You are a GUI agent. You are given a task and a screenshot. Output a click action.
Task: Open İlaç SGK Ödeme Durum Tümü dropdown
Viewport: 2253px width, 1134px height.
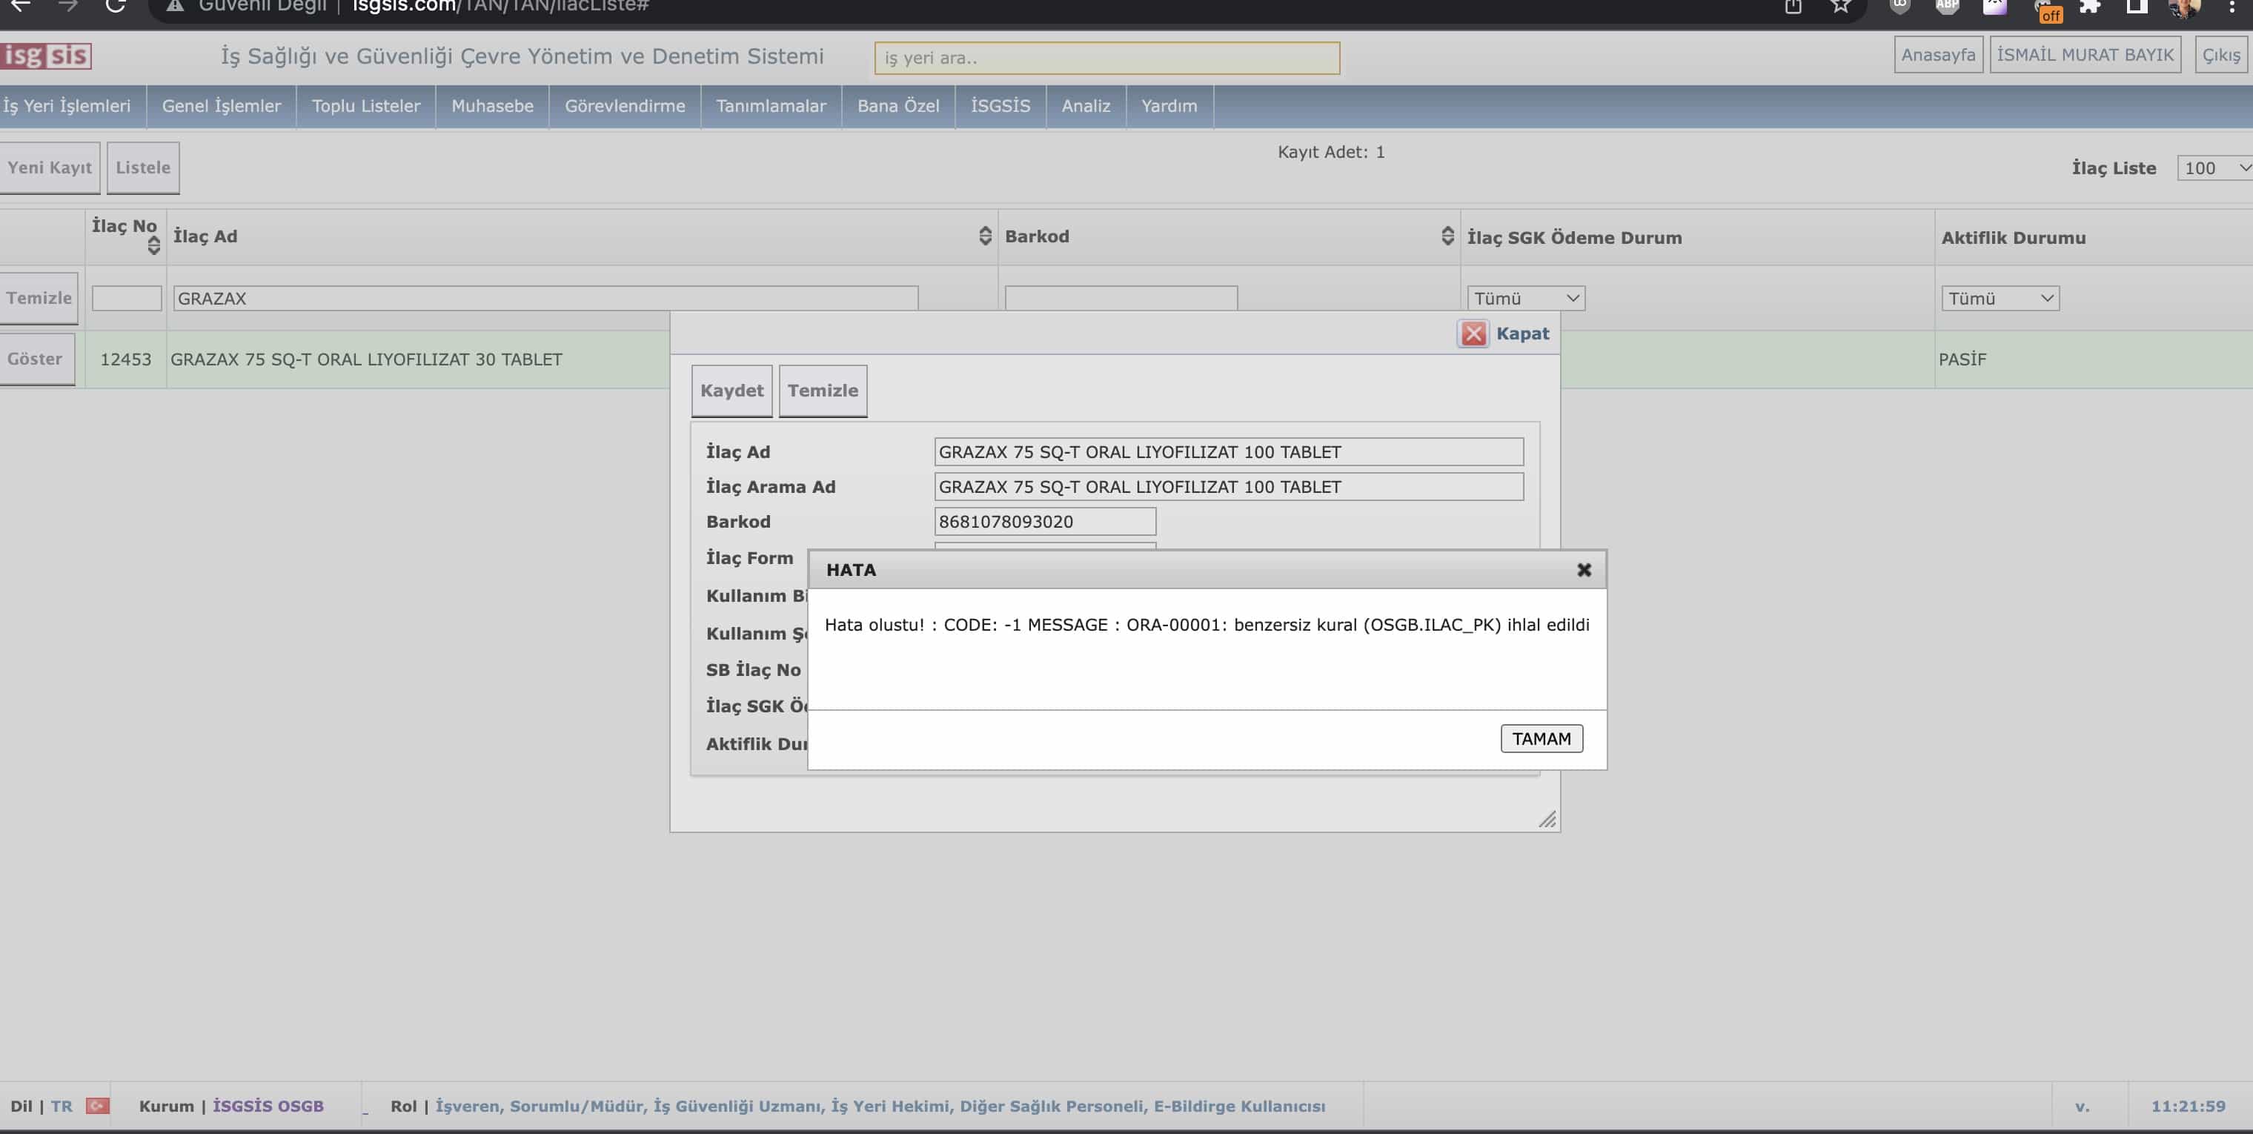coord(1525,299)
